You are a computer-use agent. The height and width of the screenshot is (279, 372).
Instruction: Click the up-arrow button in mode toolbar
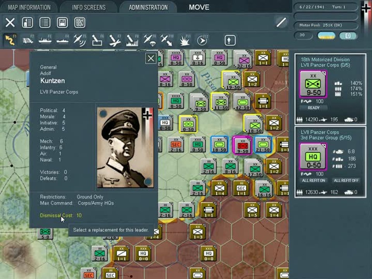point(230,40)
